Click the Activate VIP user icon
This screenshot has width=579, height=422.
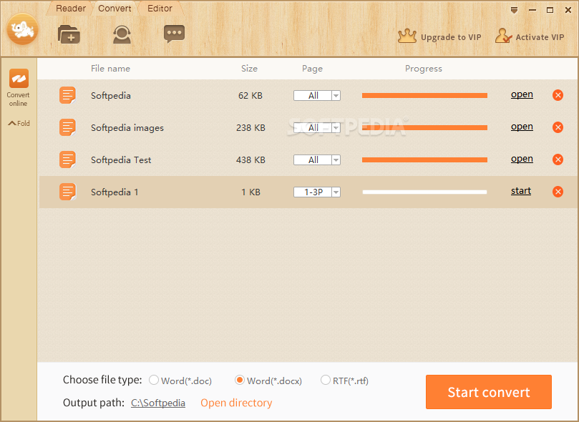(504, 36)
